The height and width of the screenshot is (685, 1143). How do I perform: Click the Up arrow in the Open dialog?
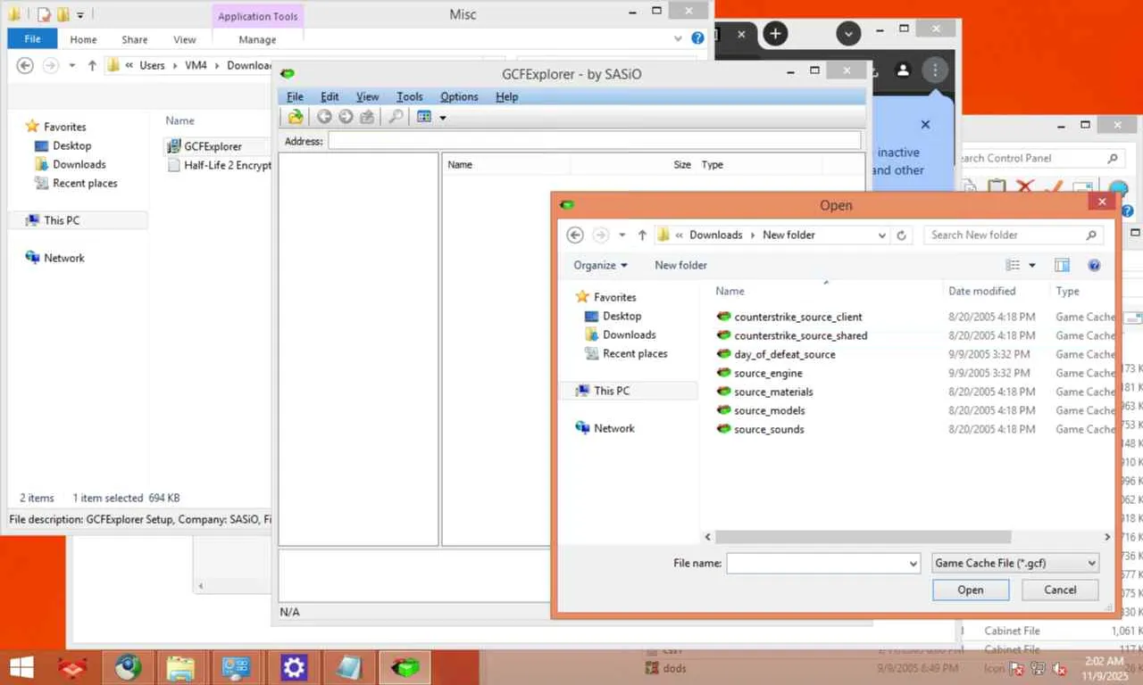coord(642,235)
